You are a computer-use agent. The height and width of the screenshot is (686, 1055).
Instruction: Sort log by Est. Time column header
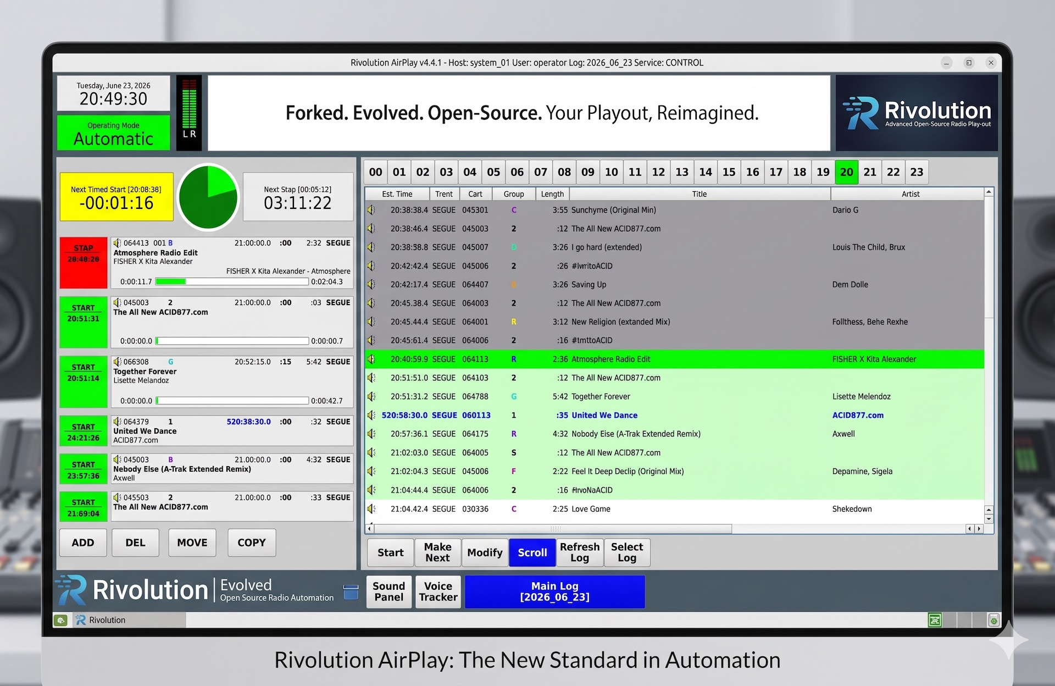pos(397,194)
